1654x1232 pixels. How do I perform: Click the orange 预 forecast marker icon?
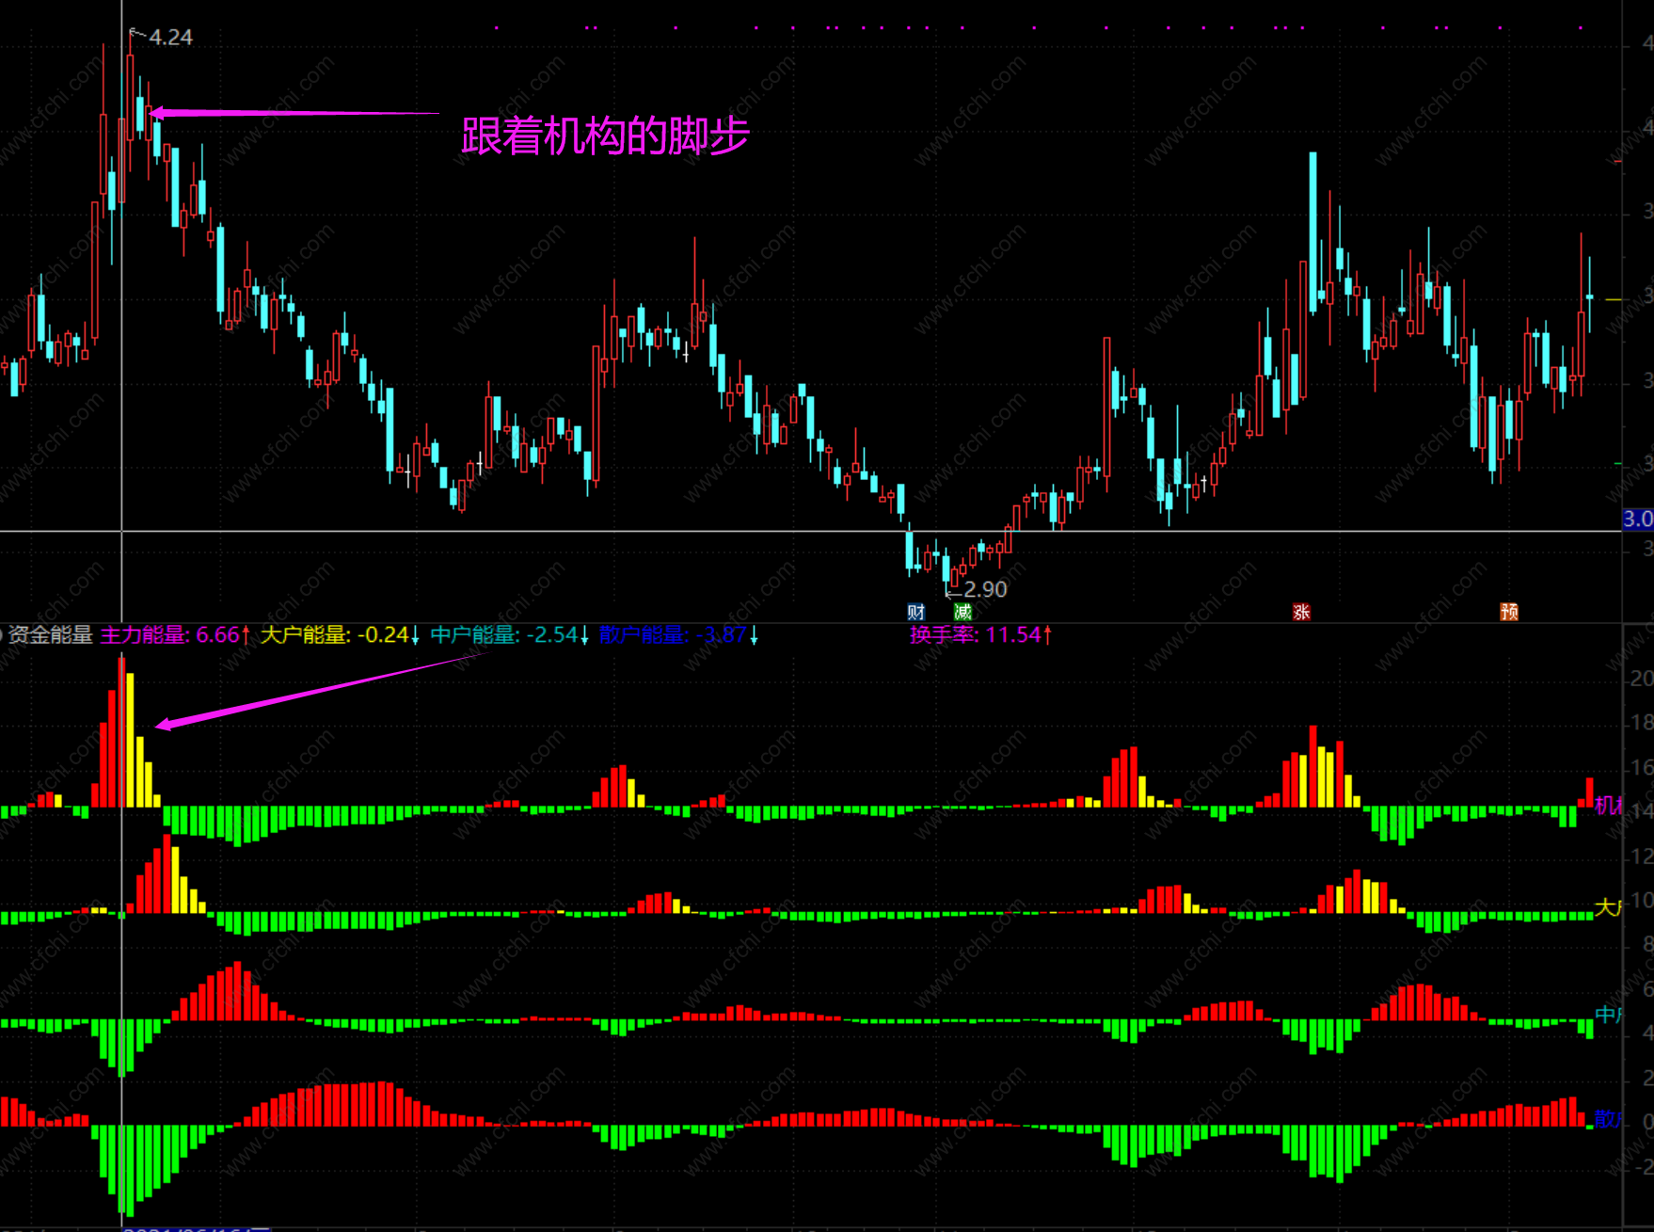[1509, 612]
